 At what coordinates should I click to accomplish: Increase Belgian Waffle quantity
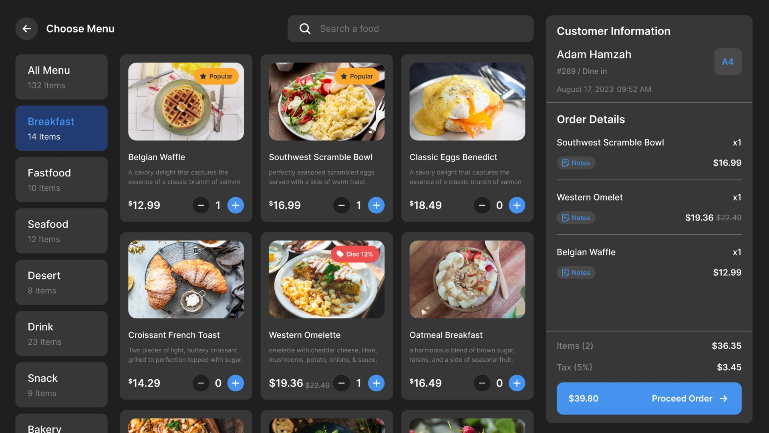[236, 205]
